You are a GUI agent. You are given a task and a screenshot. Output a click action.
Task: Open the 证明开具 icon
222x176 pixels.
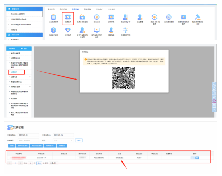[111, 17]
